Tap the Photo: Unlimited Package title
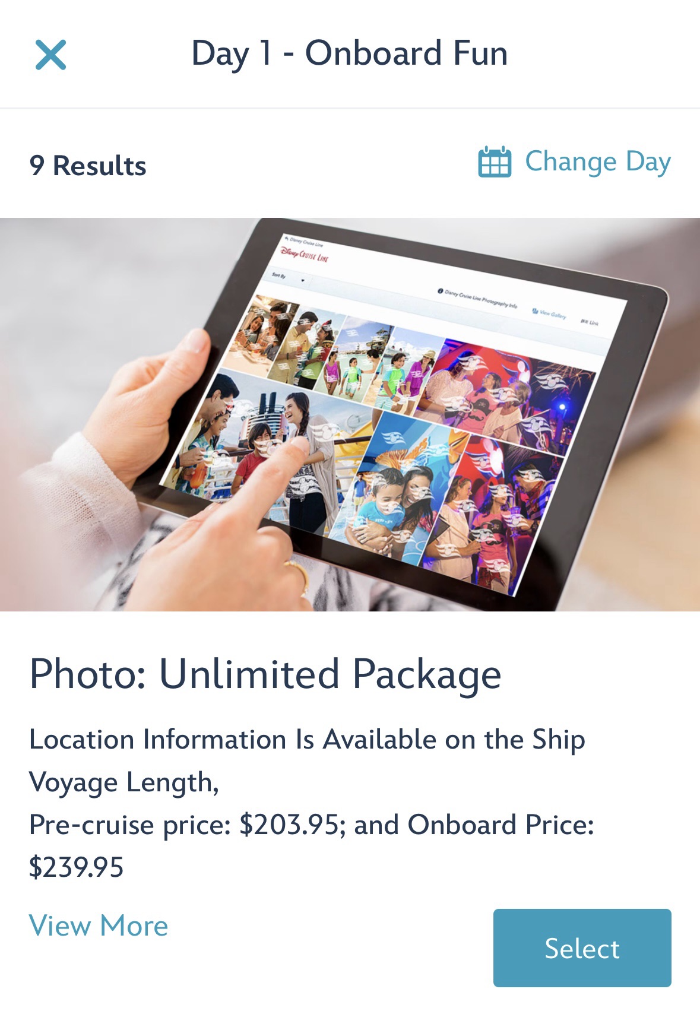Image resolution: width=700 pixels, height=1027 pixels. coord(265,674)
